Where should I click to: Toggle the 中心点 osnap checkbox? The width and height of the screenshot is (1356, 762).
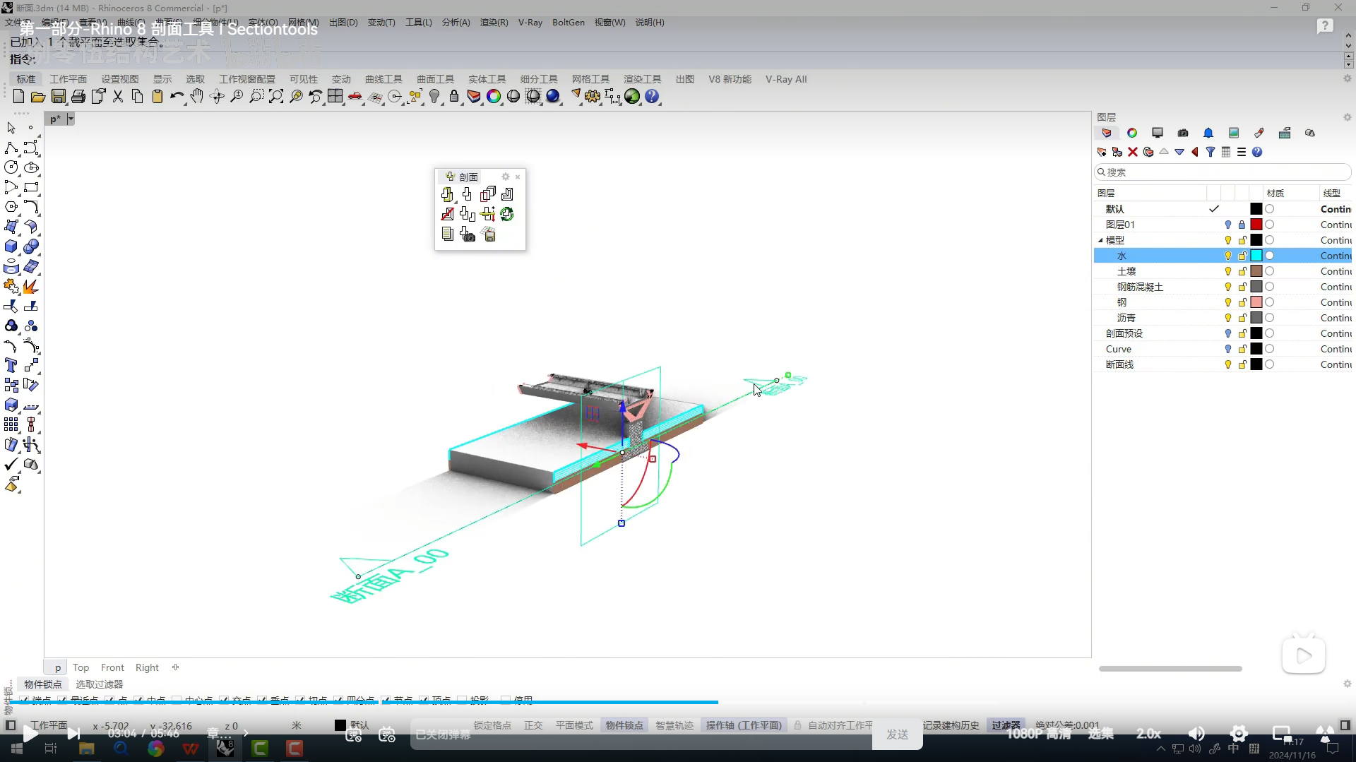pos(177,700)
